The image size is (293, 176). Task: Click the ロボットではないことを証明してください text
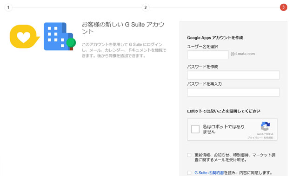point(224,111)
